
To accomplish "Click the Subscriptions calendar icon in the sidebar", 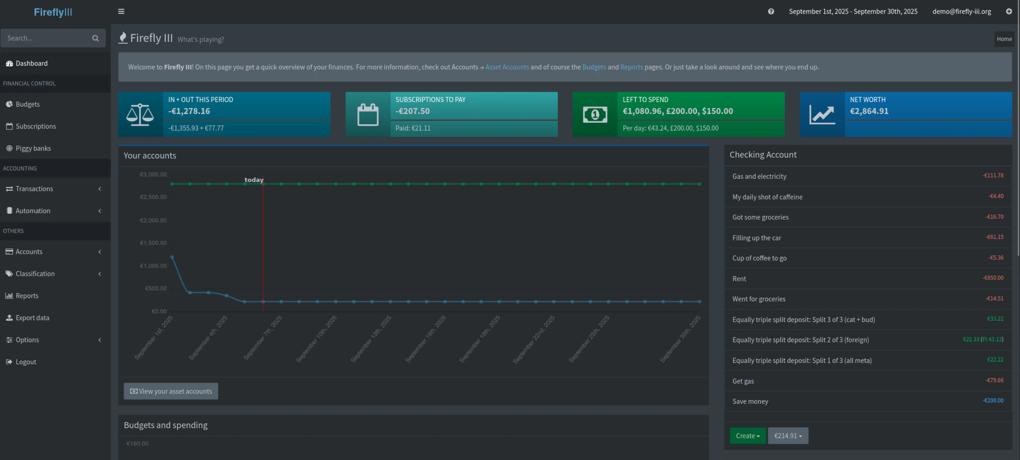I will 10,126.
